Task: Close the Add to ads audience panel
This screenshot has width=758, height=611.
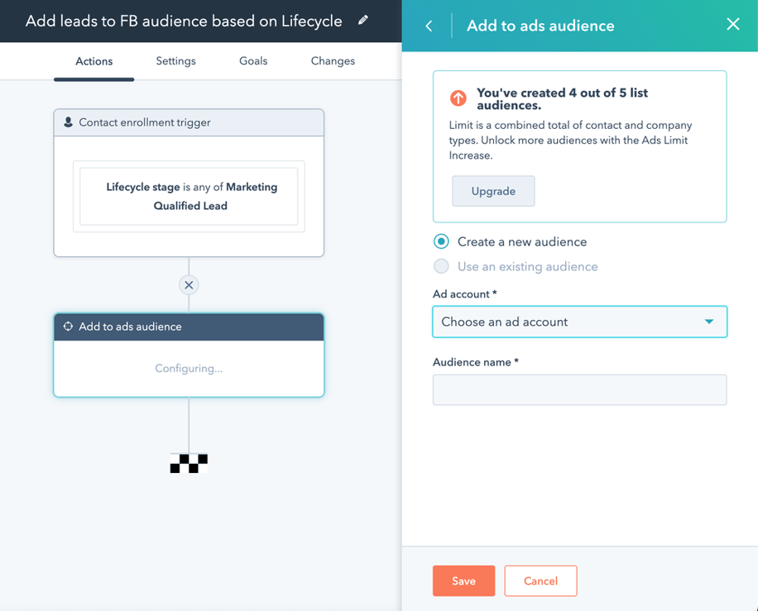Action: [733, 24]
